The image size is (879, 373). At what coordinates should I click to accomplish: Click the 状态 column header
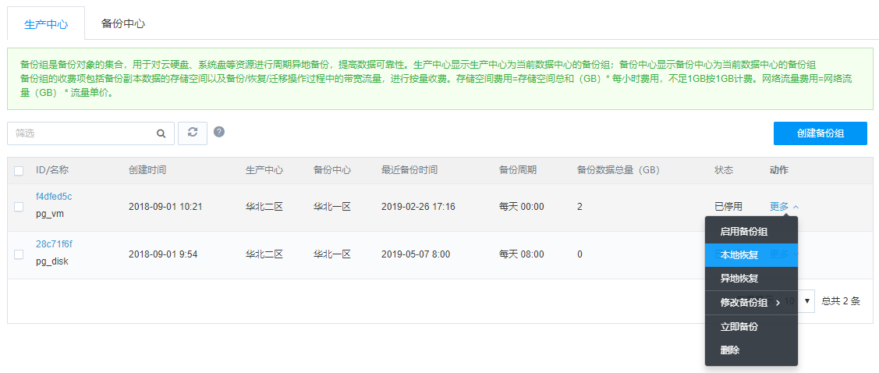724,170
